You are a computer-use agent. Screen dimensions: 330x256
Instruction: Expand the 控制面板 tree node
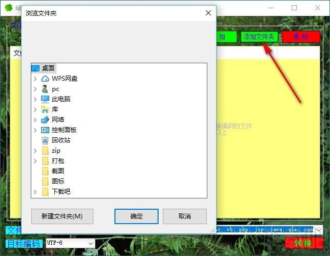click(x=35, y=130)
